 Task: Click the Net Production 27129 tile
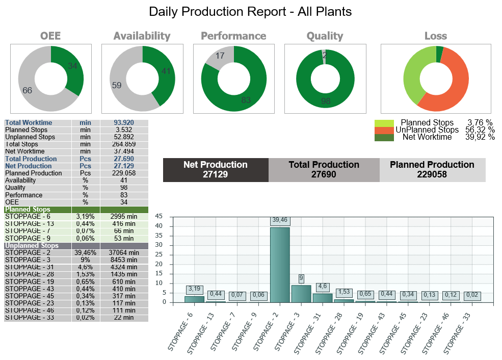pos(215,170)
